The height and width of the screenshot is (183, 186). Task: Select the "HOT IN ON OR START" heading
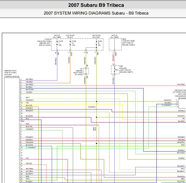point(96,36)
